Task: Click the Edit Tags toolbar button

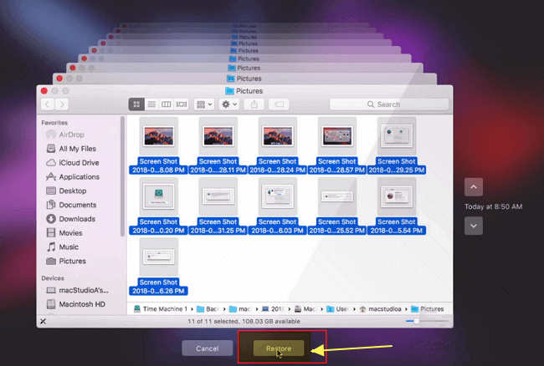Action: click(279, 104)
